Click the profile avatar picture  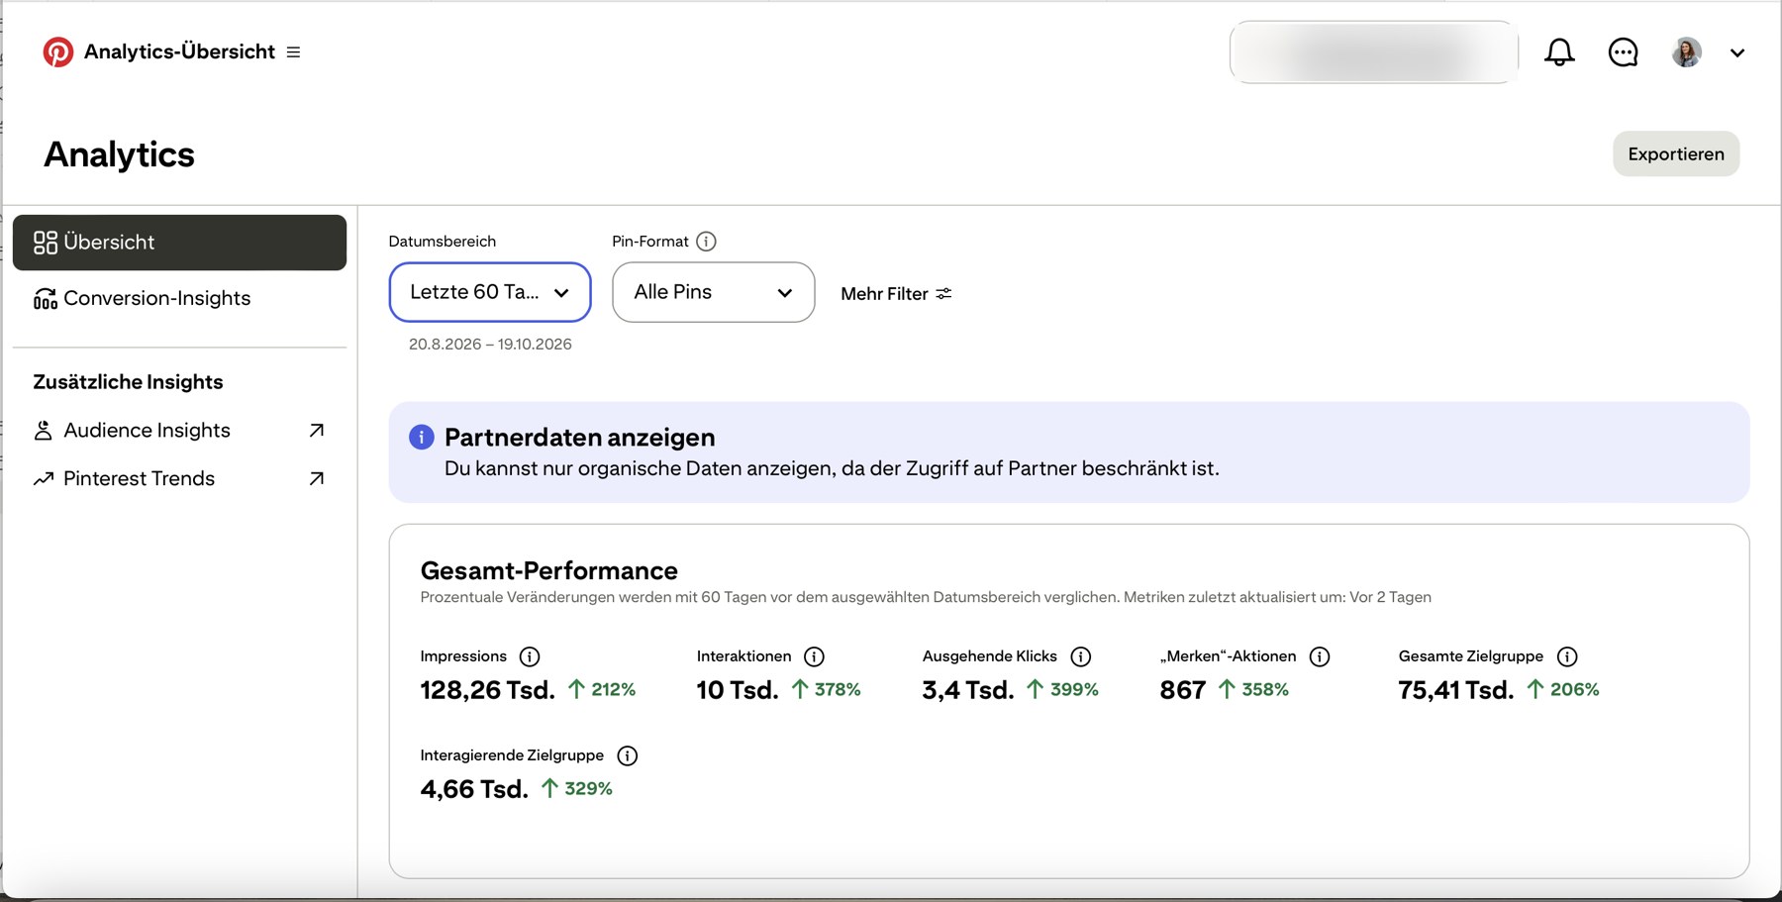click(x=1687, y=51)
